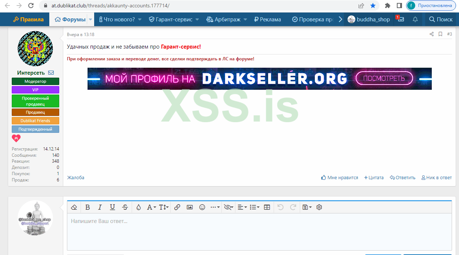Bookmark post #3 with bookmark icon
This screenshot has height=255, width=459.
(x=440, y=34)
